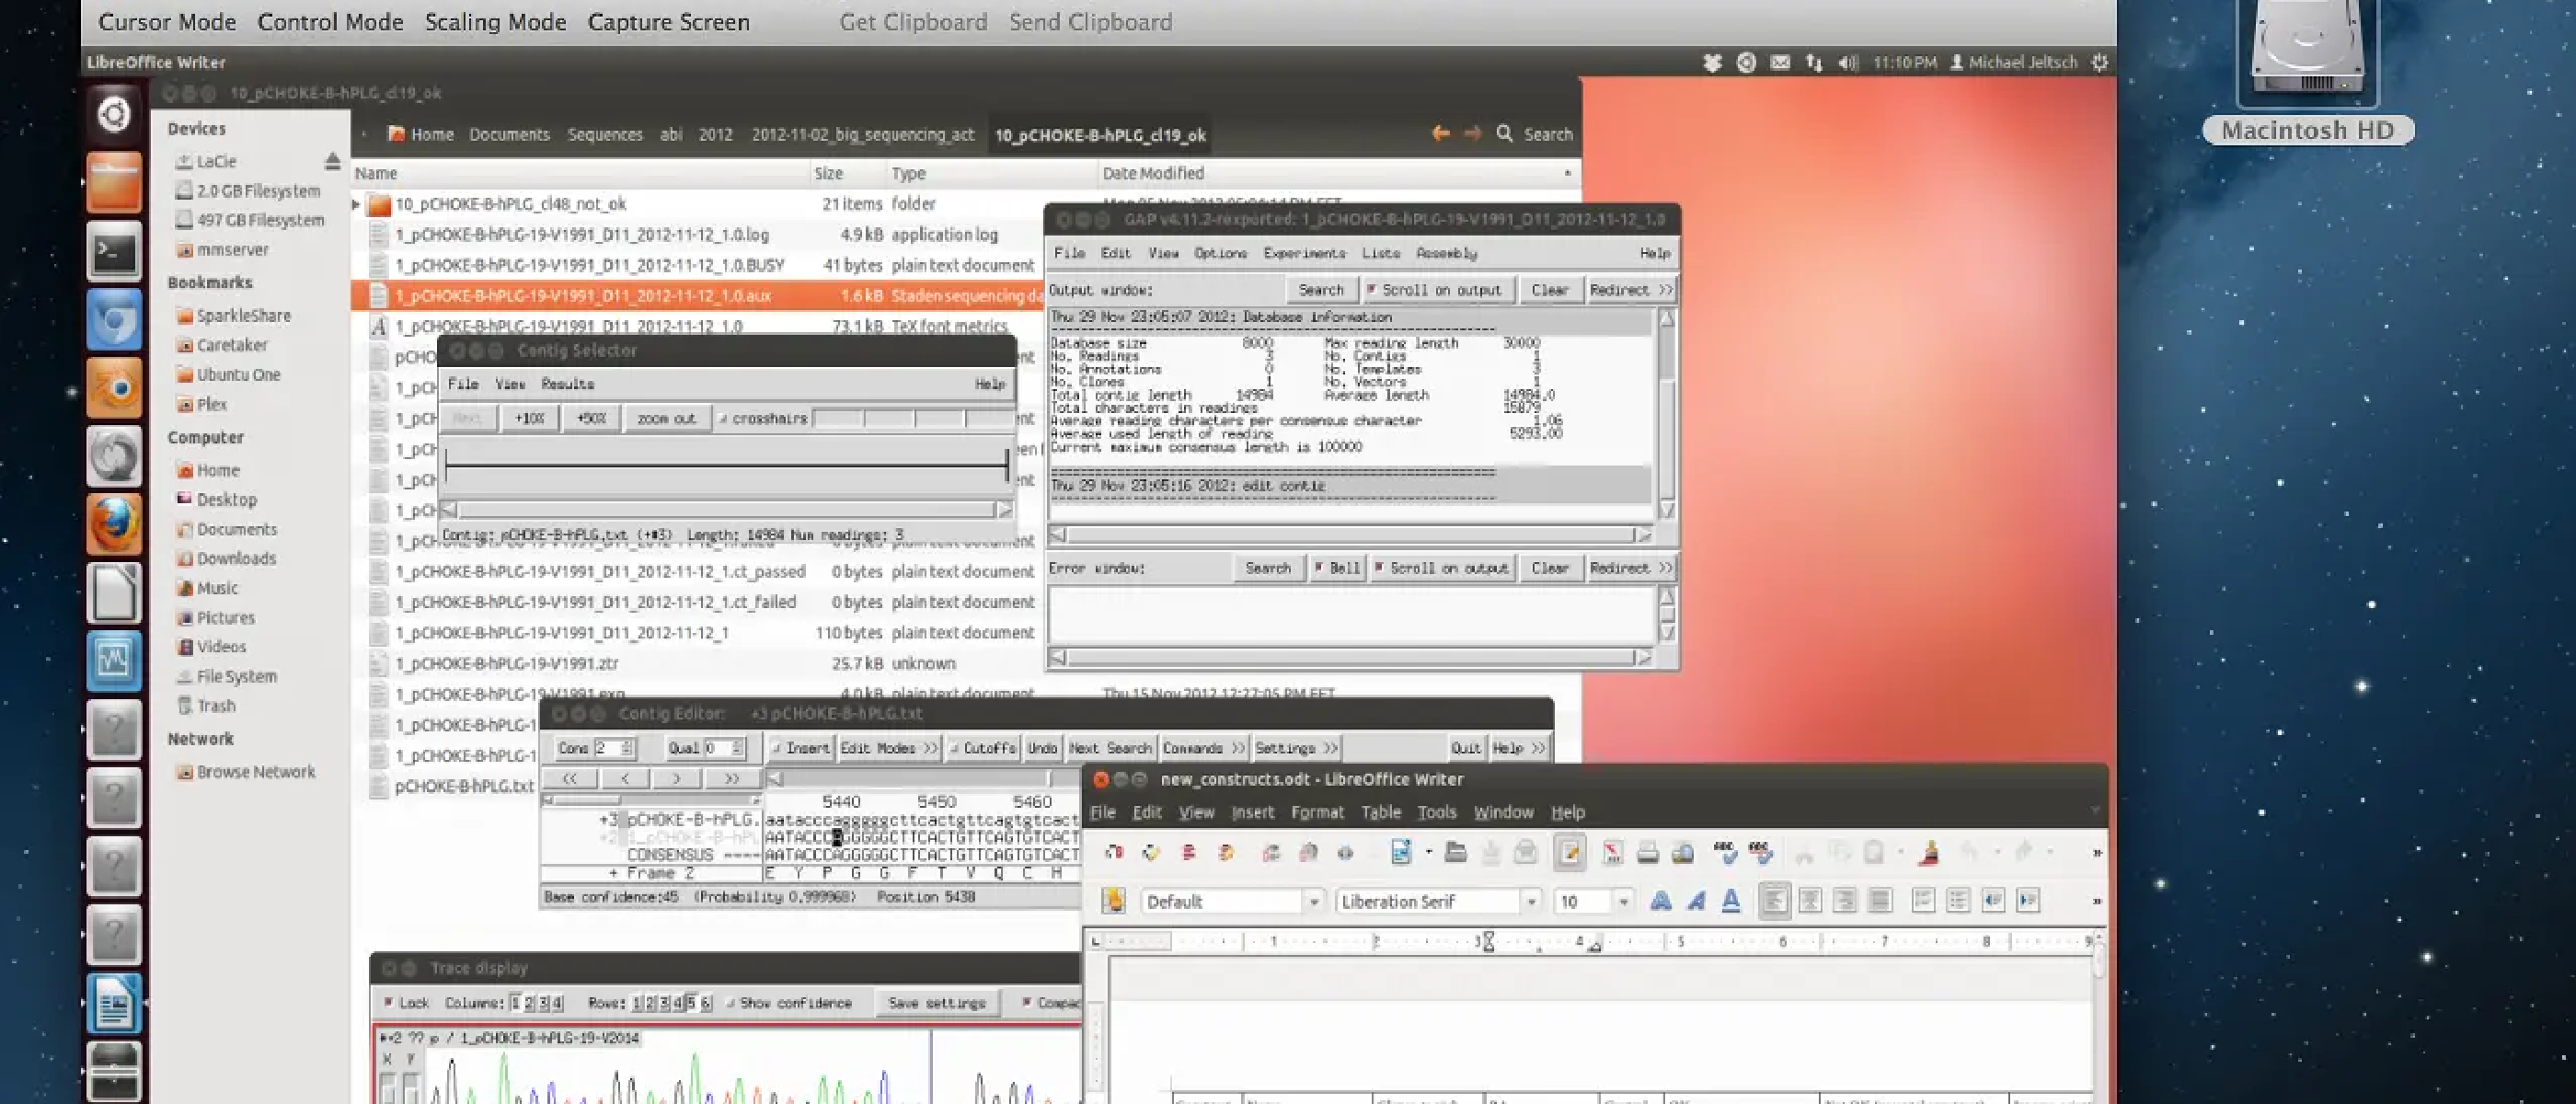
Task: Apply Underline formatting in Writer
Action: click(x=1731, y=901)
